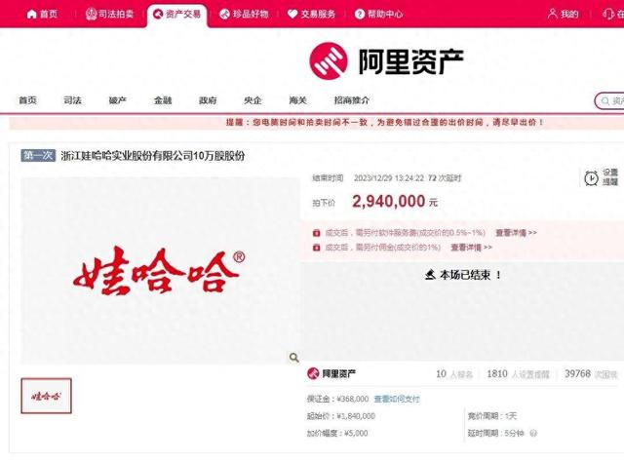Click the magnifier icon in search box
The image size is (624, 462).
[604, 101]
